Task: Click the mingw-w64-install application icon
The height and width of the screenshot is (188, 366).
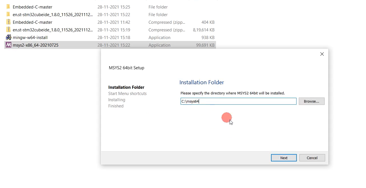Action: coord(8,37)
